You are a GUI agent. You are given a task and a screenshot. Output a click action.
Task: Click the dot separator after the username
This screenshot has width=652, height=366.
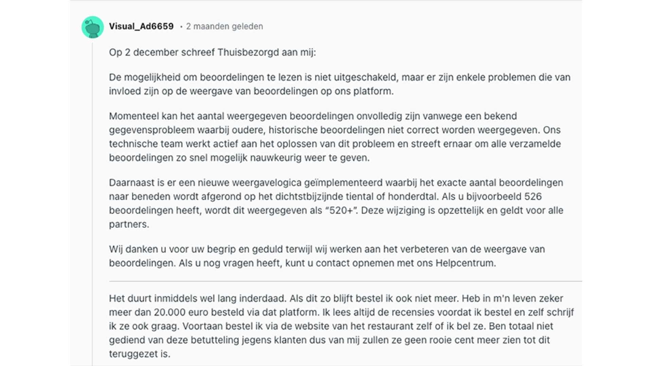click(181, 26)
